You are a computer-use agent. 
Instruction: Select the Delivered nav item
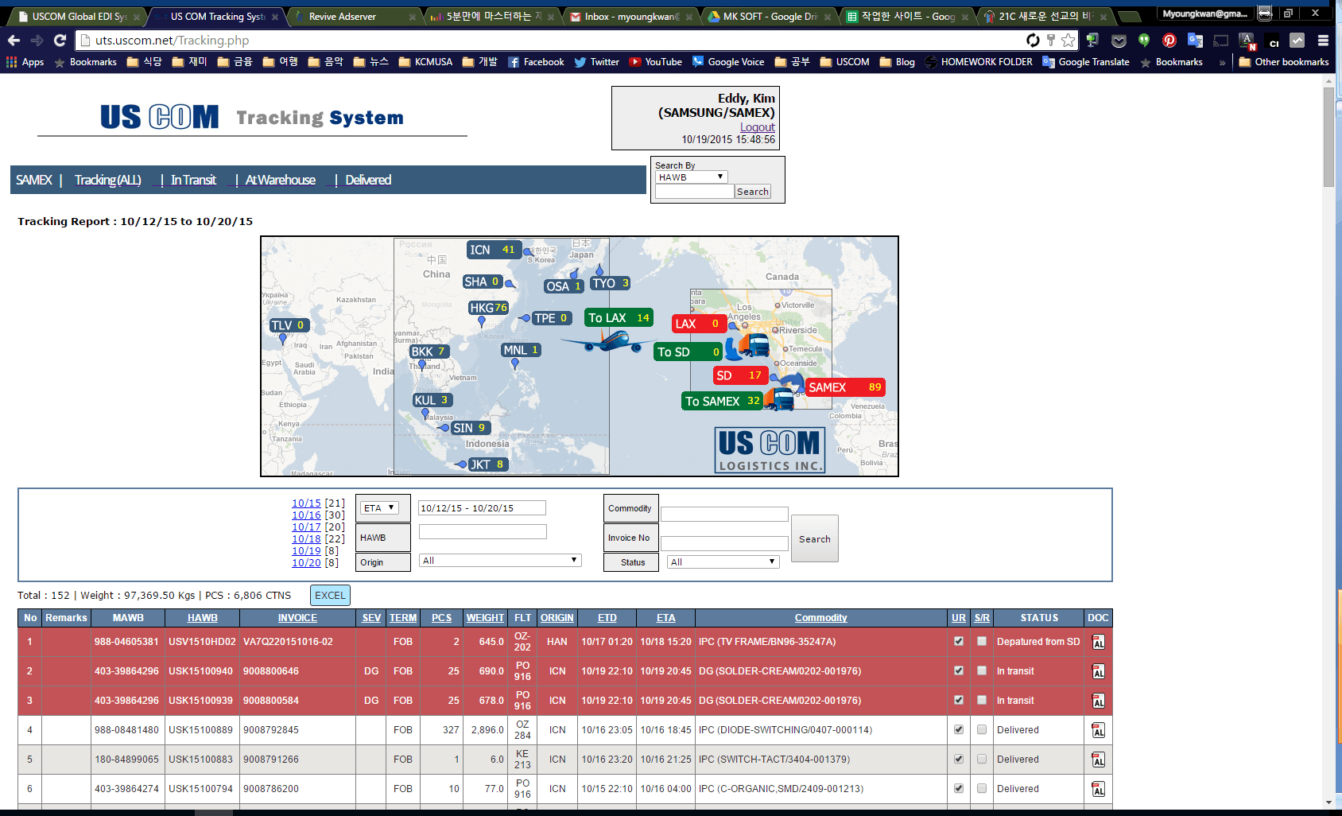coord(368,180)
